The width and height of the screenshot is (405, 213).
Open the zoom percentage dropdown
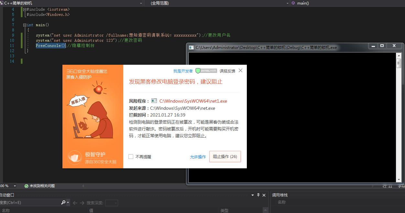(15, 186)
